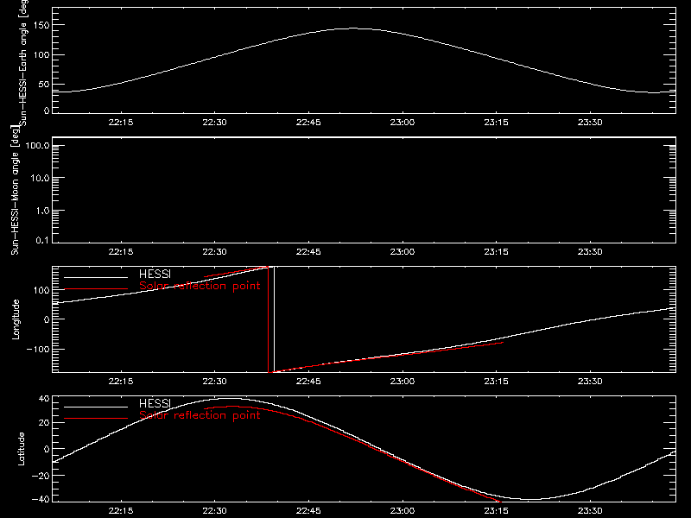Click the red legend line sample in Longitude plot

[96, 289]
